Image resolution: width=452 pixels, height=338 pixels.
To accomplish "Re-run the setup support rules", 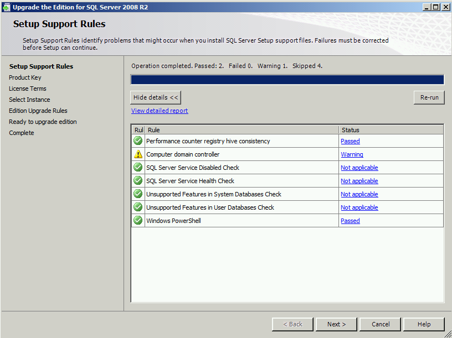I will click(429, 97).
